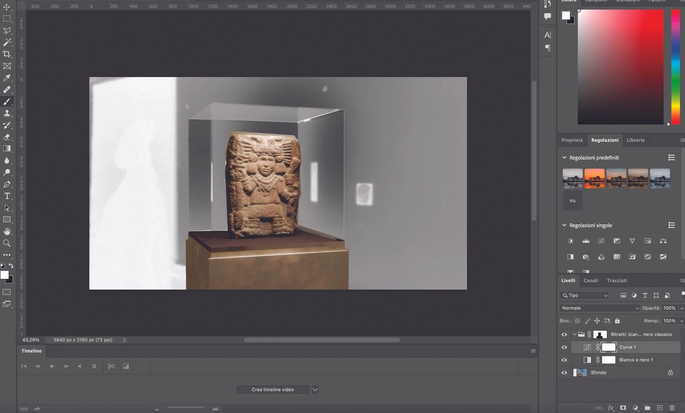The height and width of the screenshot is (413, 685).
Task: Switch to the Canali tab
Action: (x=591, y=280)
